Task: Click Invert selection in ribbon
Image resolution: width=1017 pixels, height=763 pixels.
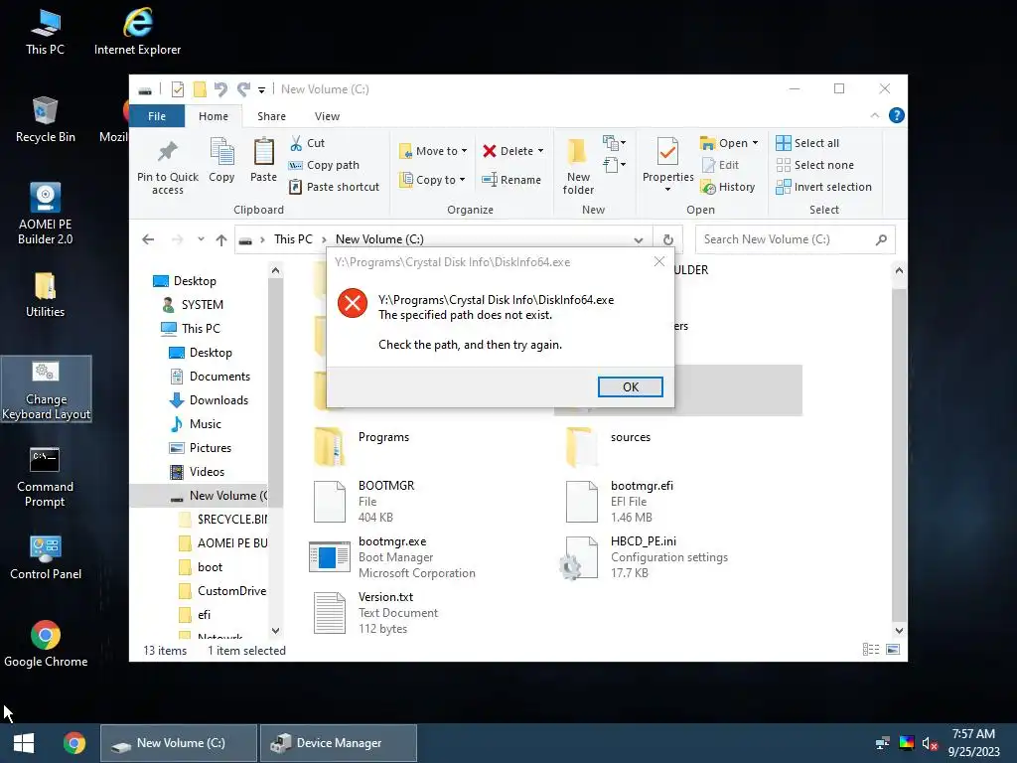Action: click(823, 187)
